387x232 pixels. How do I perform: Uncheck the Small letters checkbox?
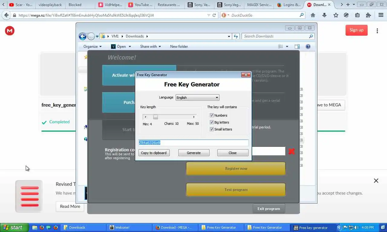pos(212,129)
